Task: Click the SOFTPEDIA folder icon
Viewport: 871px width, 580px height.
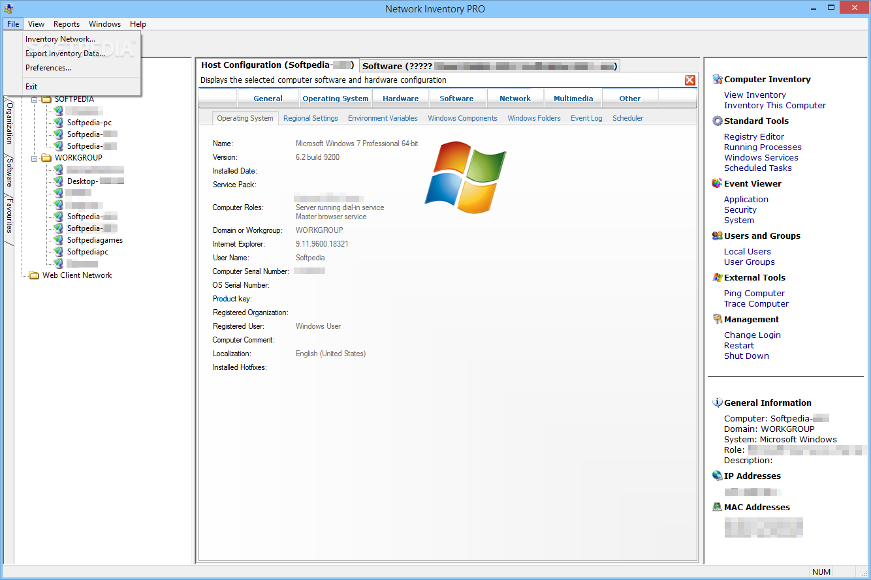Action: click(46, 99)
